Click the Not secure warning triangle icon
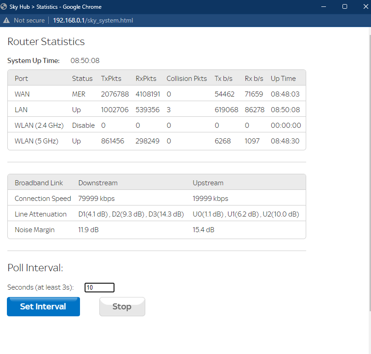 point(6,20)
